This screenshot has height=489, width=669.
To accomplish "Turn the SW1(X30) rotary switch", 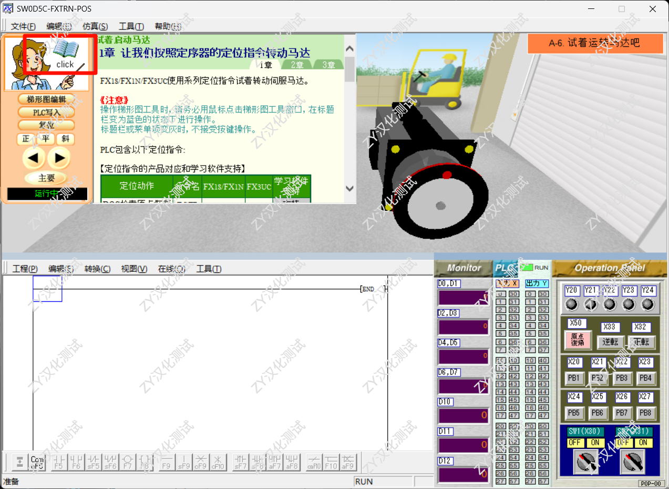I will (584, 462).
